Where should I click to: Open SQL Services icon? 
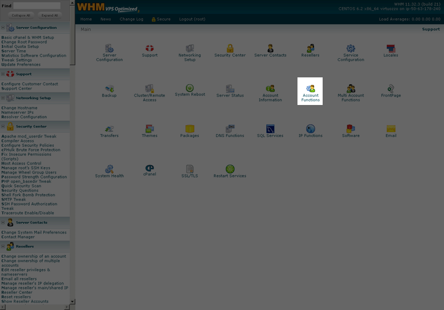pyautogui.click(x=270, y=129)
